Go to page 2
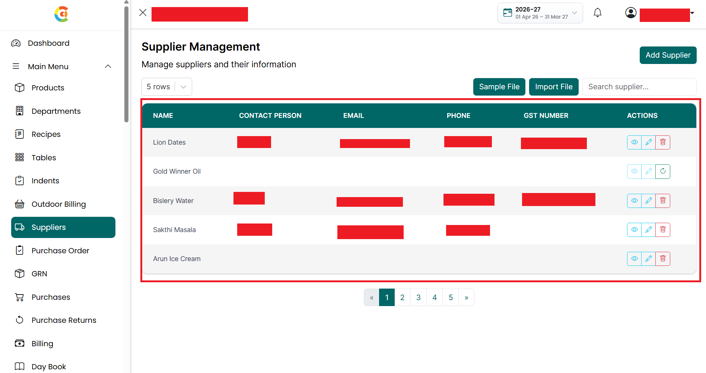706x373 pixels. click(x=403, y=298)
